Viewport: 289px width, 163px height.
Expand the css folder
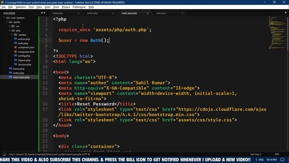(9, 26)
